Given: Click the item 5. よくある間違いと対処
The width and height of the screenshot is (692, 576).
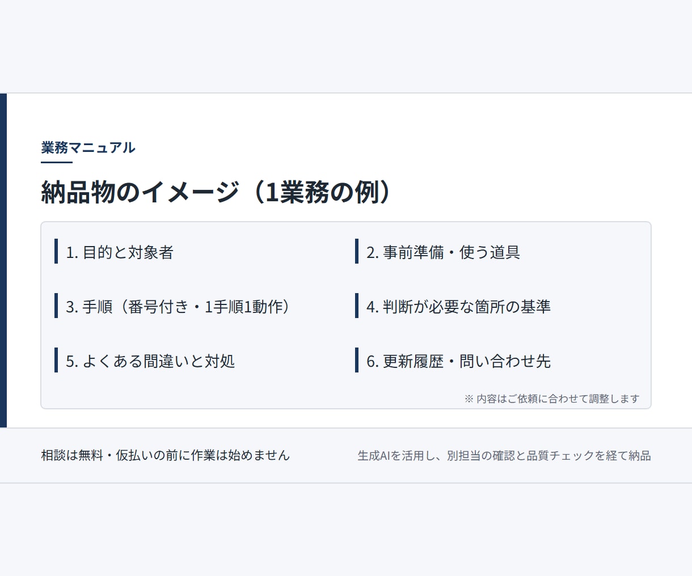Looking at the screenshot, I should (150, 361).
